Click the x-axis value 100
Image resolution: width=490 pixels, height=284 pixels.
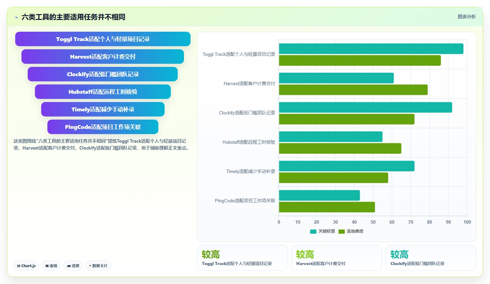pyautogui.click(x=467, y=222)
